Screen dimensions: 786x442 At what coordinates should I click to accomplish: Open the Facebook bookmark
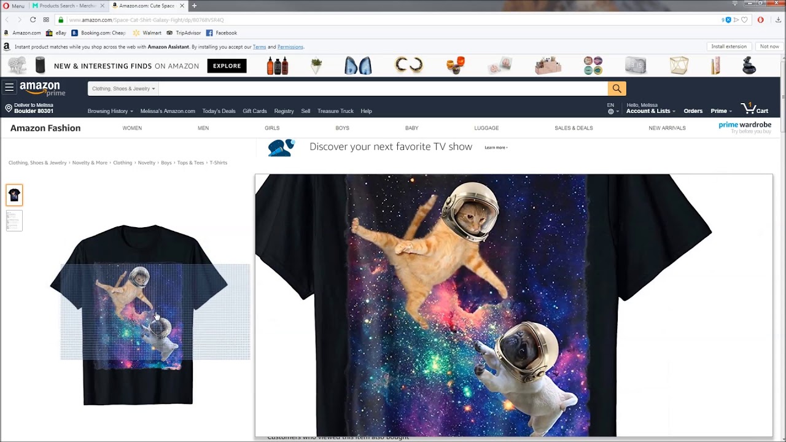pos(222,33)
